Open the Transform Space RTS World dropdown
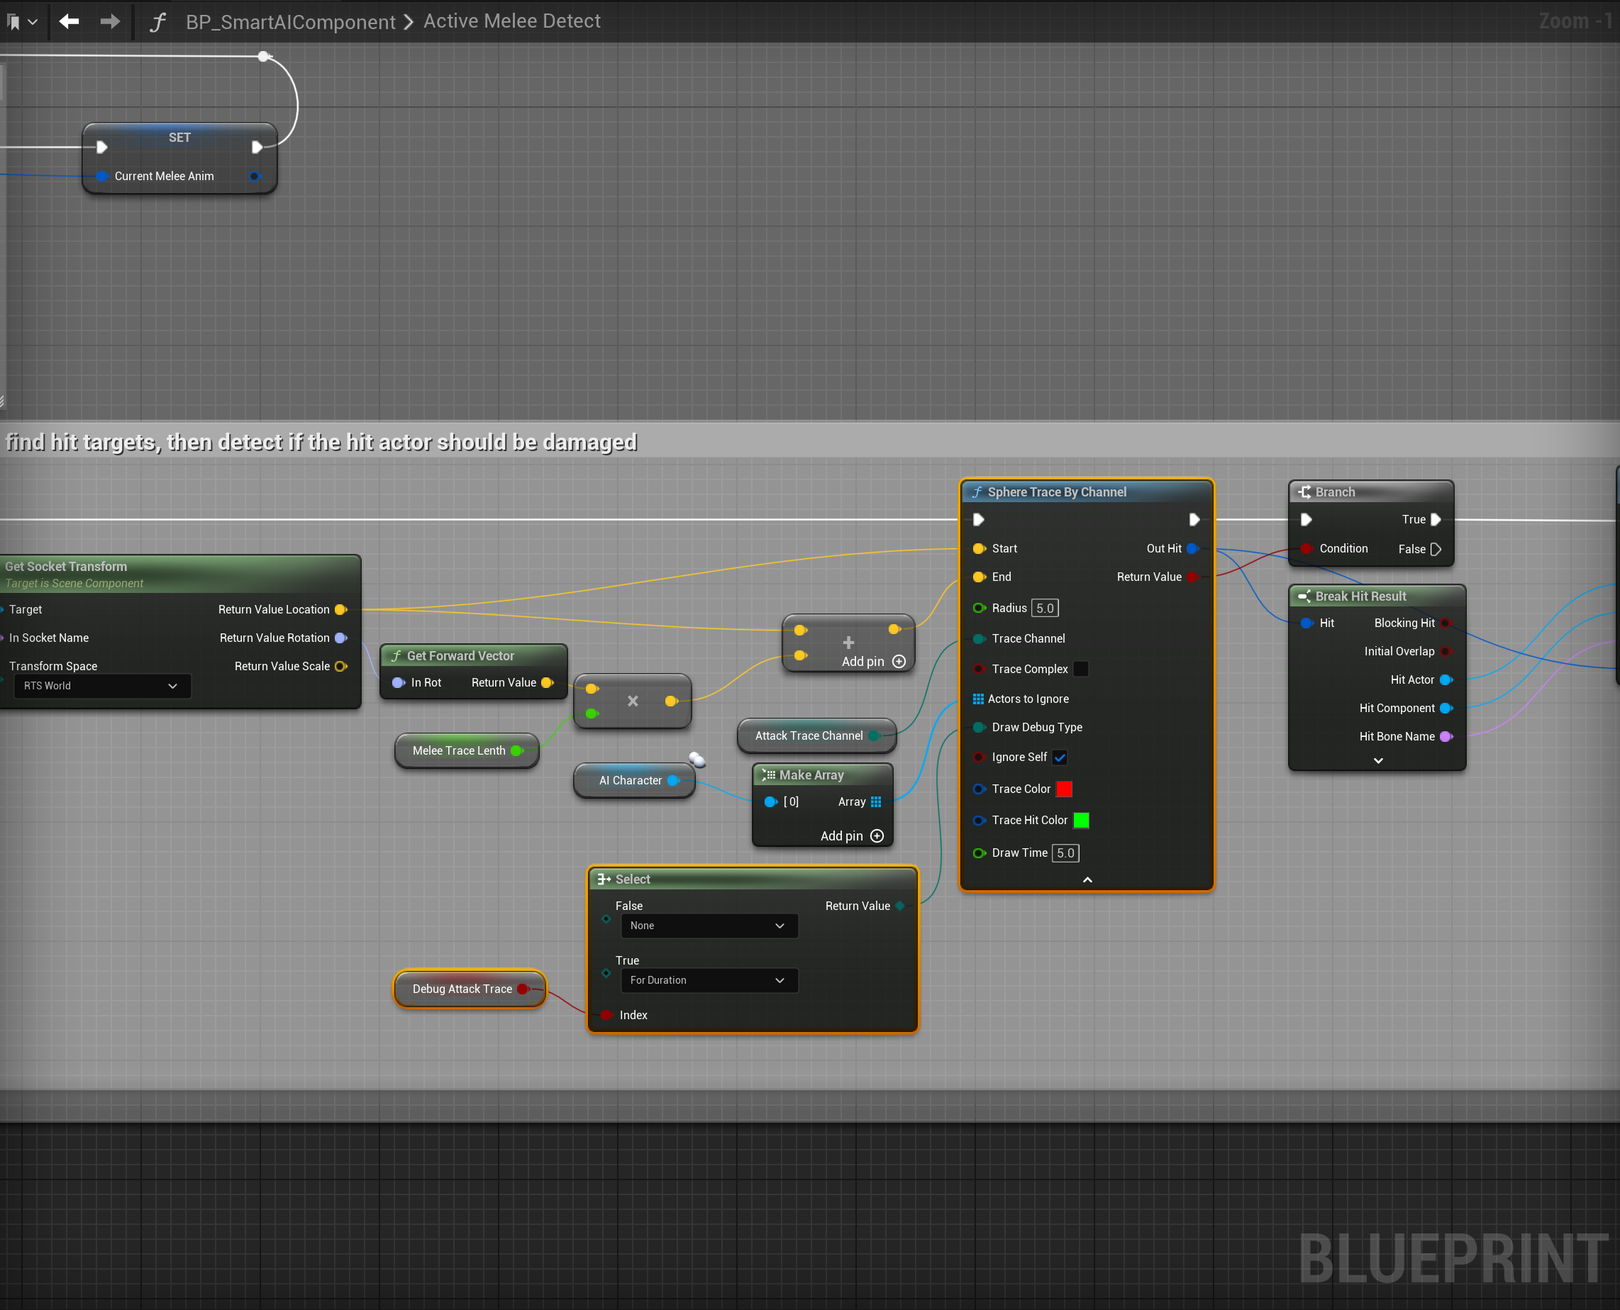The height and width of the screenshot is (1310, 1620). point(101,685)
